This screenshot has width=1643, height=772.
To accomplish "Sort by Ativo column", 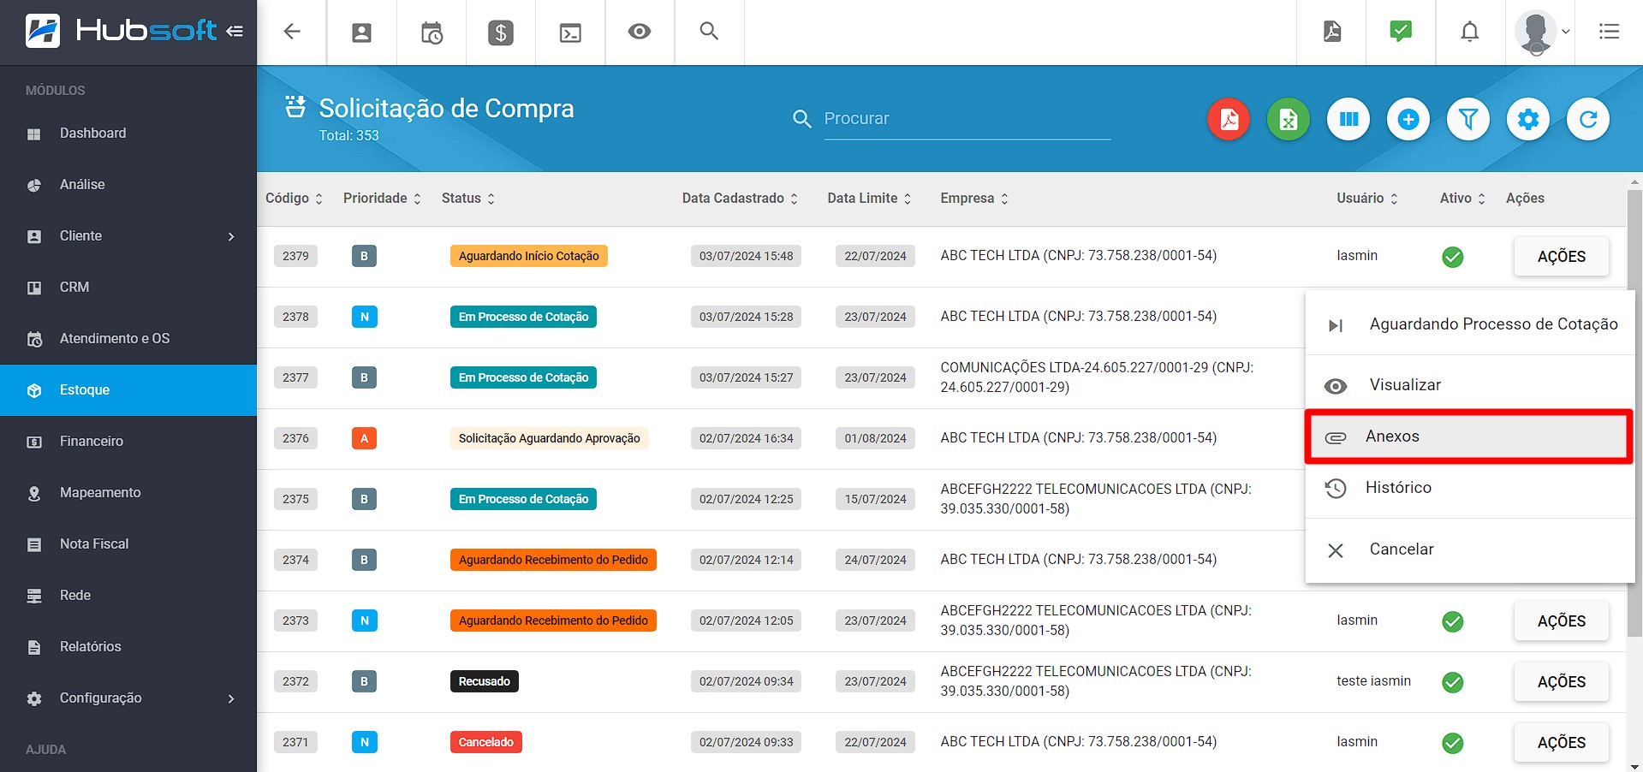I will [1462, 199].
